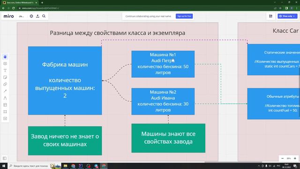Select the Sticky note tool
Image resolution: width=300 pixels, height=169 pixels.
5,77
